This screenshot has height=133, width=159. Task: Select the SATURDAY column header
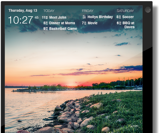click(x=125, y=11)
